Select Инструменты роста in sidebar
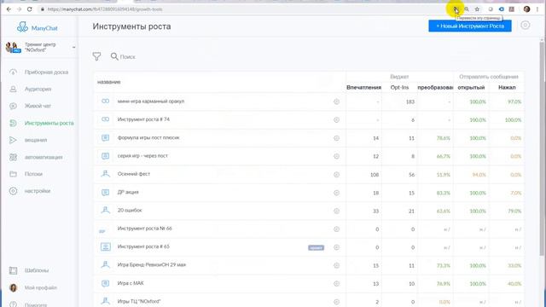546x307 pixels. [x=49, y=123]
